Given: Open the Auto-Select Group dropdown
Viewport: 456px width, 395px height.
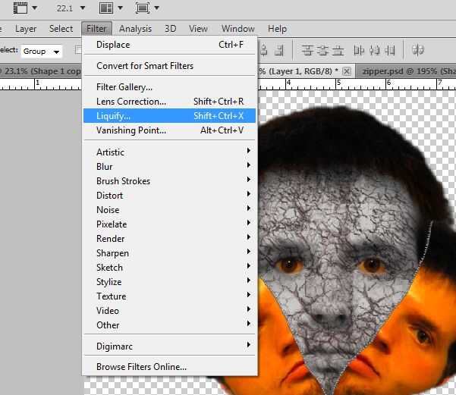Looking at the screenshot, I should click(x=41, y=52).
